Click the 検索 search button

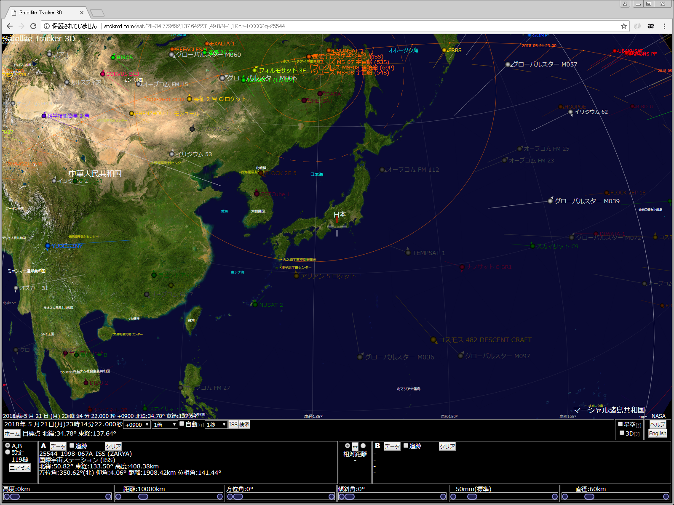244,425
